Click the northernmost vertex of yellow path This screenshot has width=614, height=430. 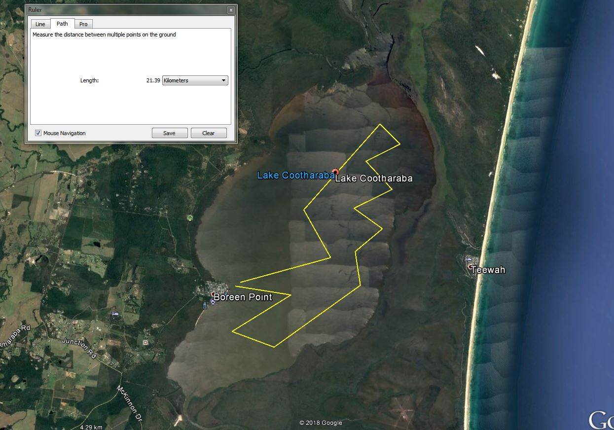(x=380, y=124)
